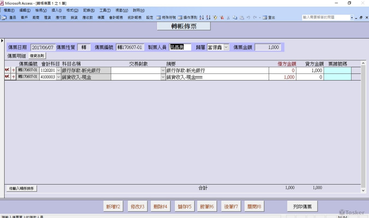Click the 登出 logout toolbar icon
Viewport: 369px width, 218px height.
pos(269,17)
